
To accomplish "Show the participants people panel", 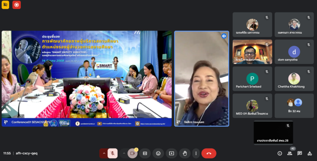I will (x=290, y=153).
